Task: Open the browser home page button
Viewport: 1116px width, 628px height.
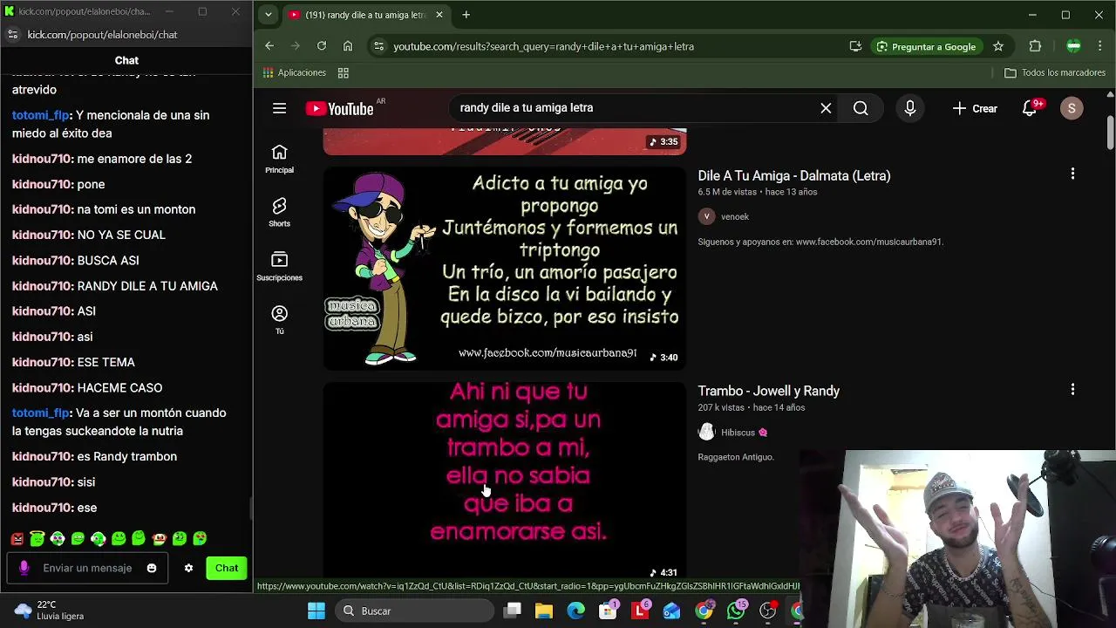Action: 348,46
